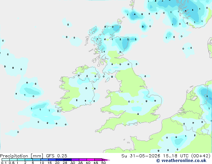Click the 0.5–1 mm legend swatch

click(x=13, y=160)
